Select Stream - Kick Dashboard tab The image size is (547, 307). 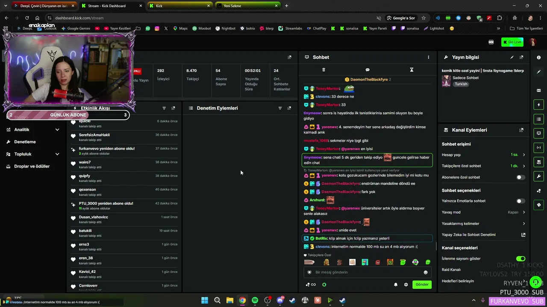pos(112,6)
